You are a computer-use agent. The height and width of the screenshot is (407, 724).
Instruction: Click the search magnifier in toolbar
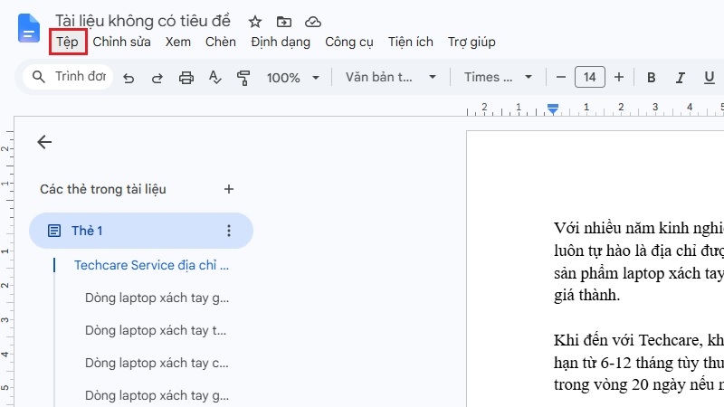(39, 77)
